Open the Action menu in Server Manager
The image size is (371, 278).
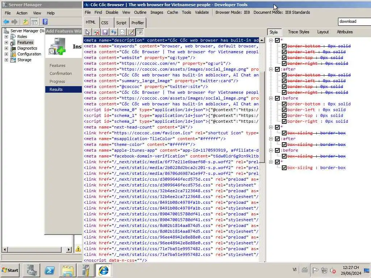click(x=22, y=13)
